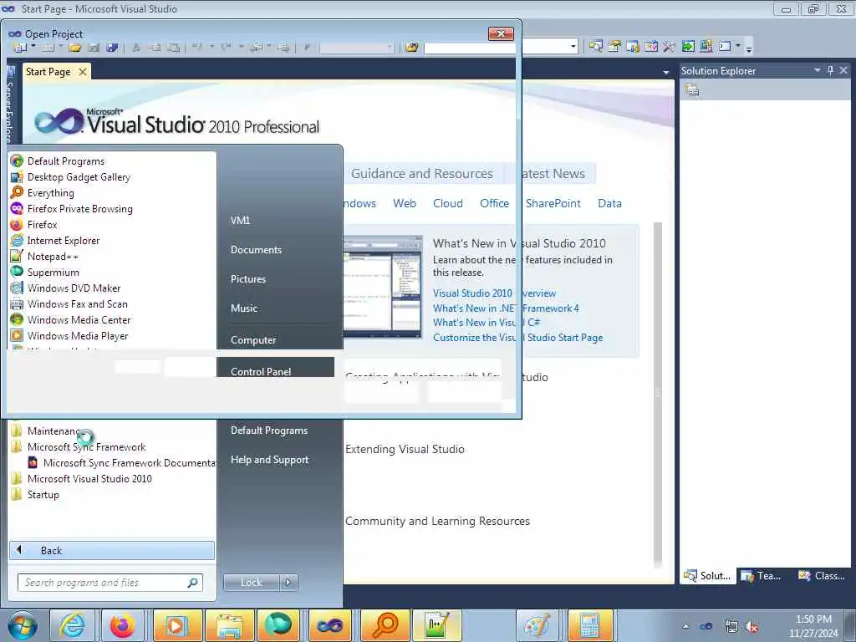
Task: Open Help and Support in Start menu
Action: point(270,460)
